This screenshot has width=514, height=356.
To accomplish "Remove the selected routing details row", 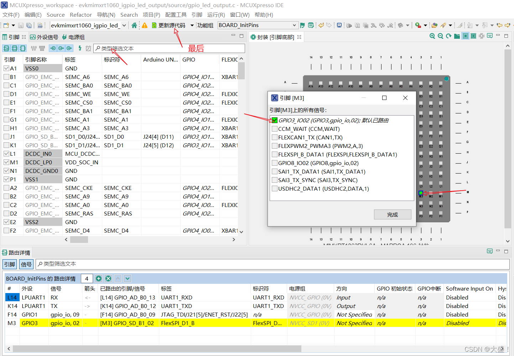I will pyautogui.click(x=108, y=278).
